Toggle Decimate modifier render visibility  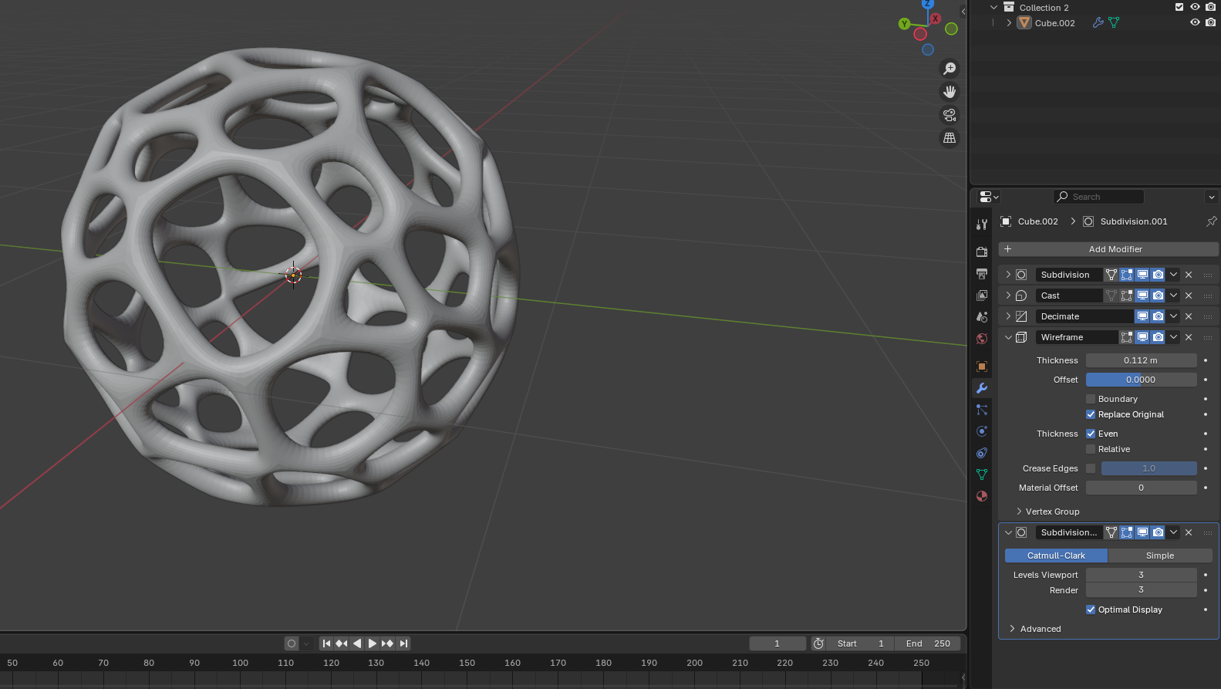point(1158,316)
